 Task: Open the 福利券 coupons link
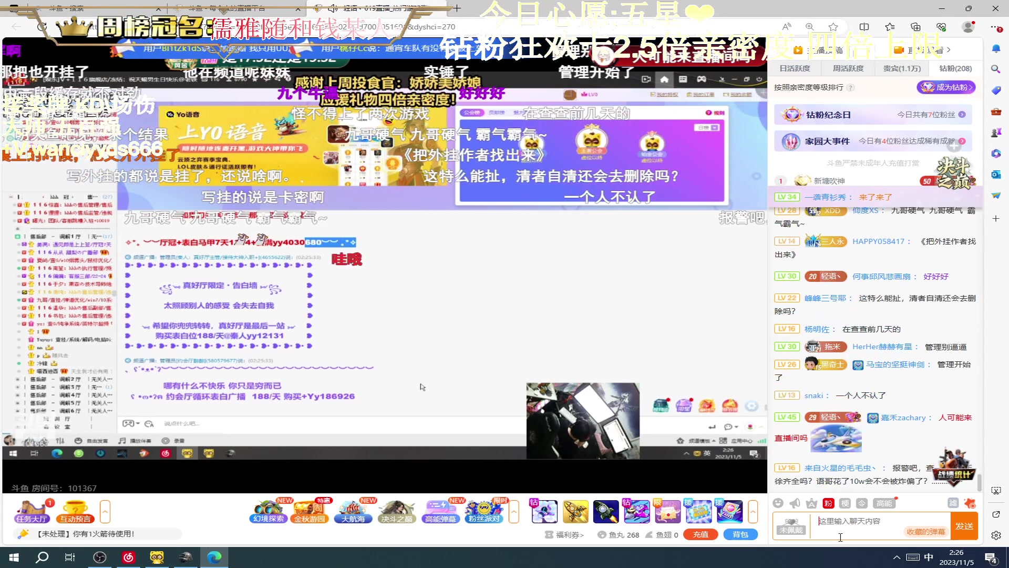(565, 534)
